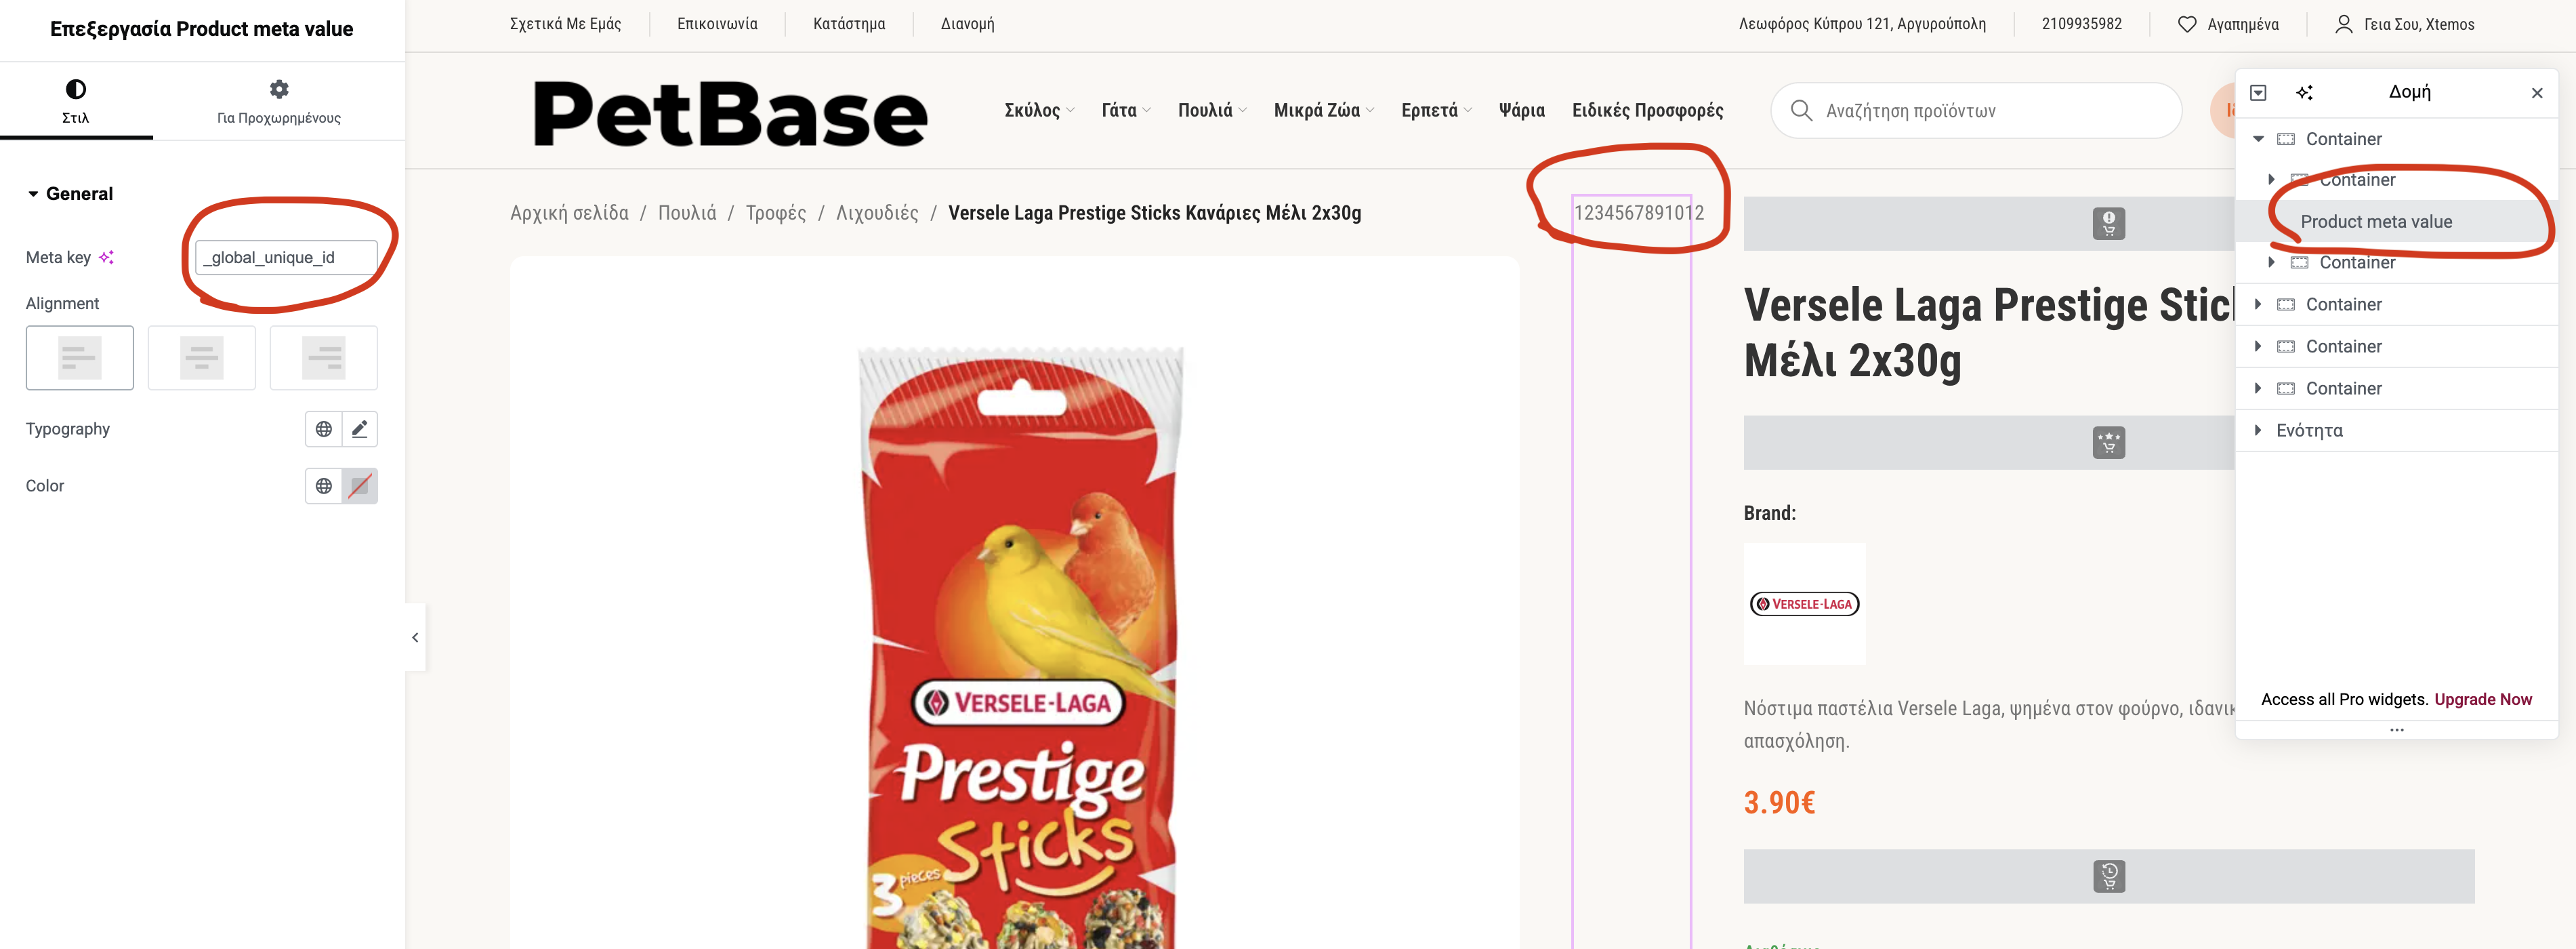
Task: Select right alignment option
Action: pos(324,357)
